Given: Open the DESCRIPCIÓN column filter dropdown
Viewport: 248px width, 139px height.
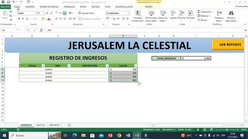Looking at the screenshot, I should [107, 66].
